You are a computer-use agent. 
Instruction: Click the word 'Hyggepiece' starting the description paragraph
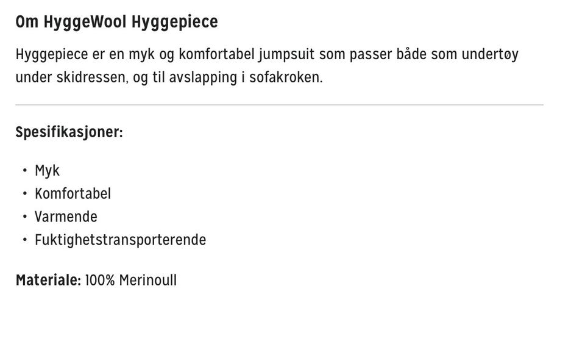[x=51, y=54]
